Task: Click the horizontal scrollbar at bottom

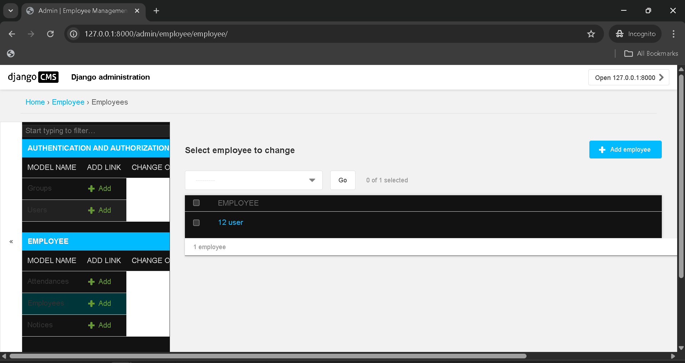Action: (x=268, y=356)
